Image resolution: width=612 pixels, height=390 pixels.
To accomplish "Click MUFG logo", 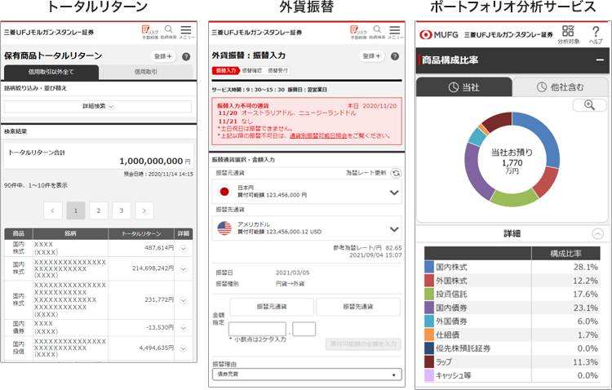I will pyautogui.click(x=439, y=35).
